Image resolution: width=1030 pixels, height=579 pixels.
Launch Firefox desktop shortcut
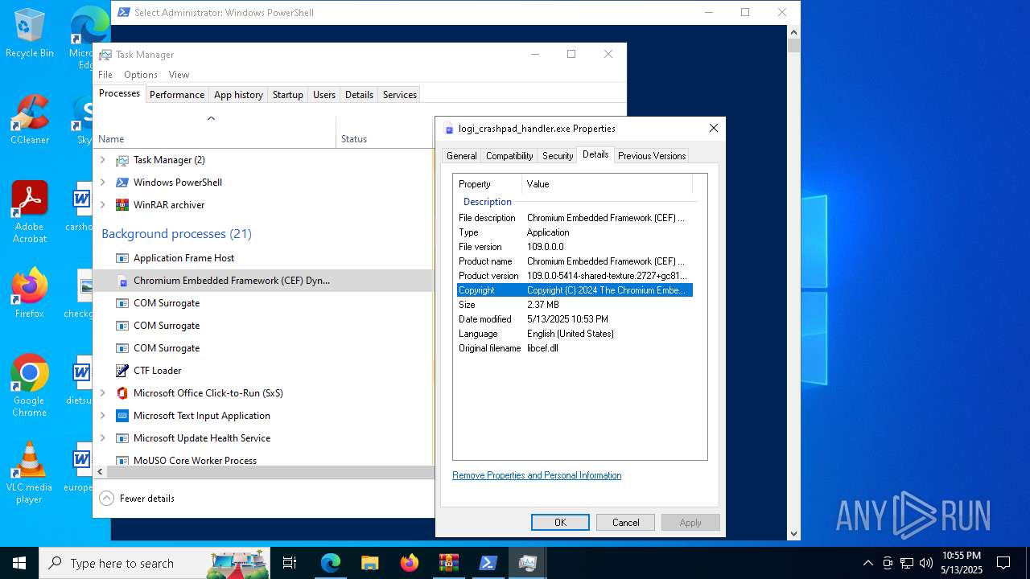tap(29, 293)
